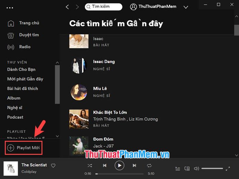Like The Scientist with heart icon
The image size is (239, 179).
point(53,165)
